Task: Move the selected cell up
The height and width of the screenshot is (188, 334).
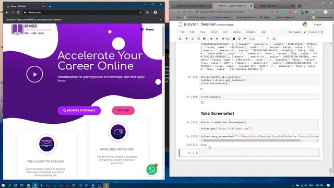Action: [x=211, y=39]
